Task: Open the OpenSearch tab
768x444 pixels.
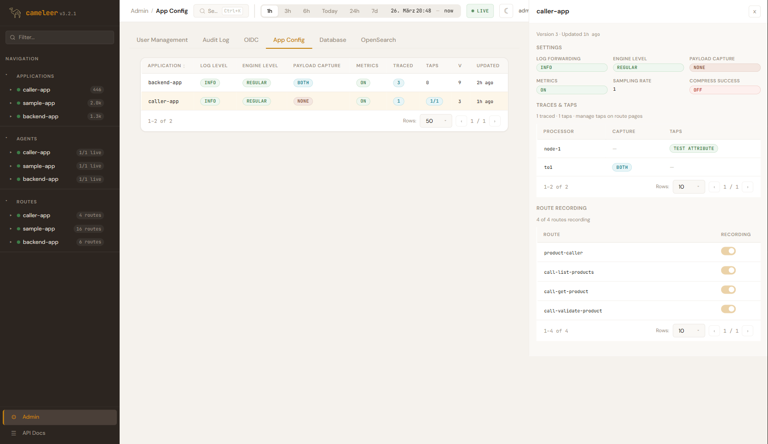Action: point(378,40)
